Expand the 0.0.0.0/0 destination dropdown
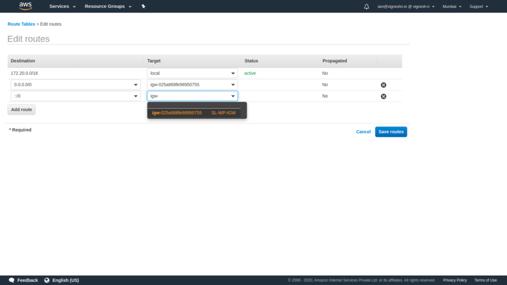This screenshot has width=507, height=285. [136, 85]
